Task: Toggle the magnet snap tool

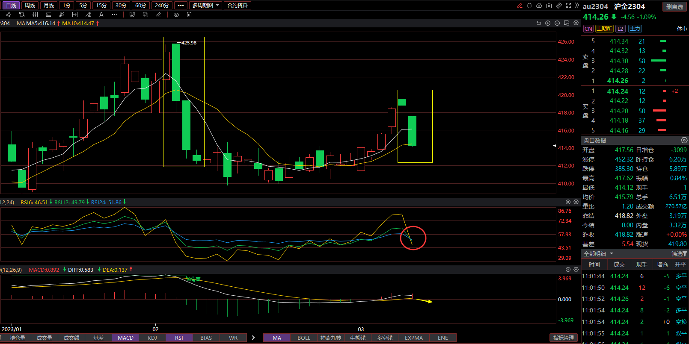Action: tap(132, 15)
